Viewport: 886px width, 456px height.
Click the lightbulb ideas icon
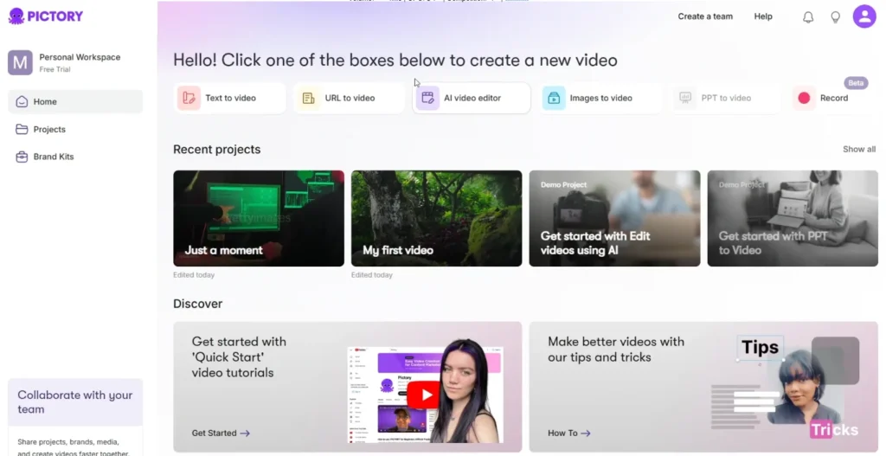[x=835, y=17]
